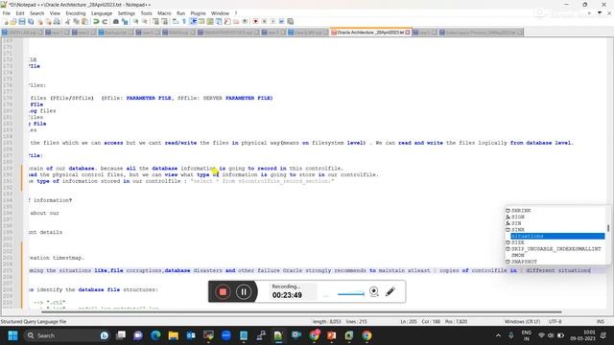
Task: Click the Windows (CR LF) status bar entry
Action: click(x=522, y=322)
